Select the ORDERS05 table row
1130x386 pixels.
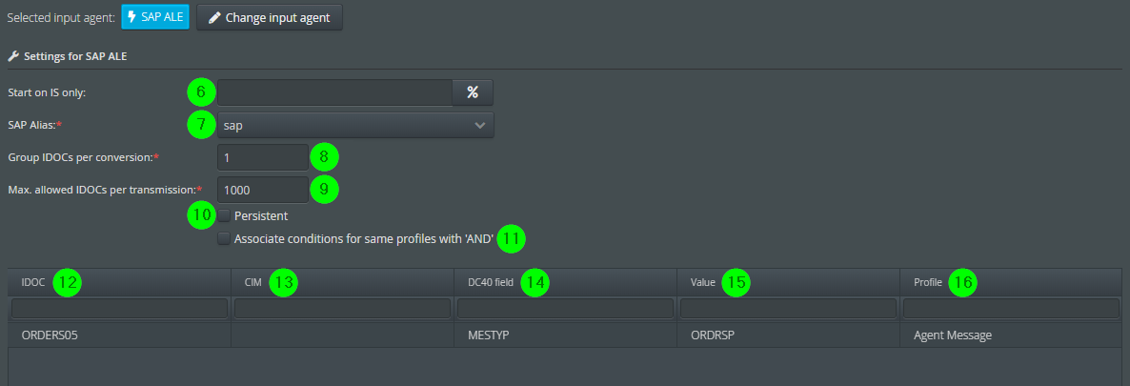(565, 335)
